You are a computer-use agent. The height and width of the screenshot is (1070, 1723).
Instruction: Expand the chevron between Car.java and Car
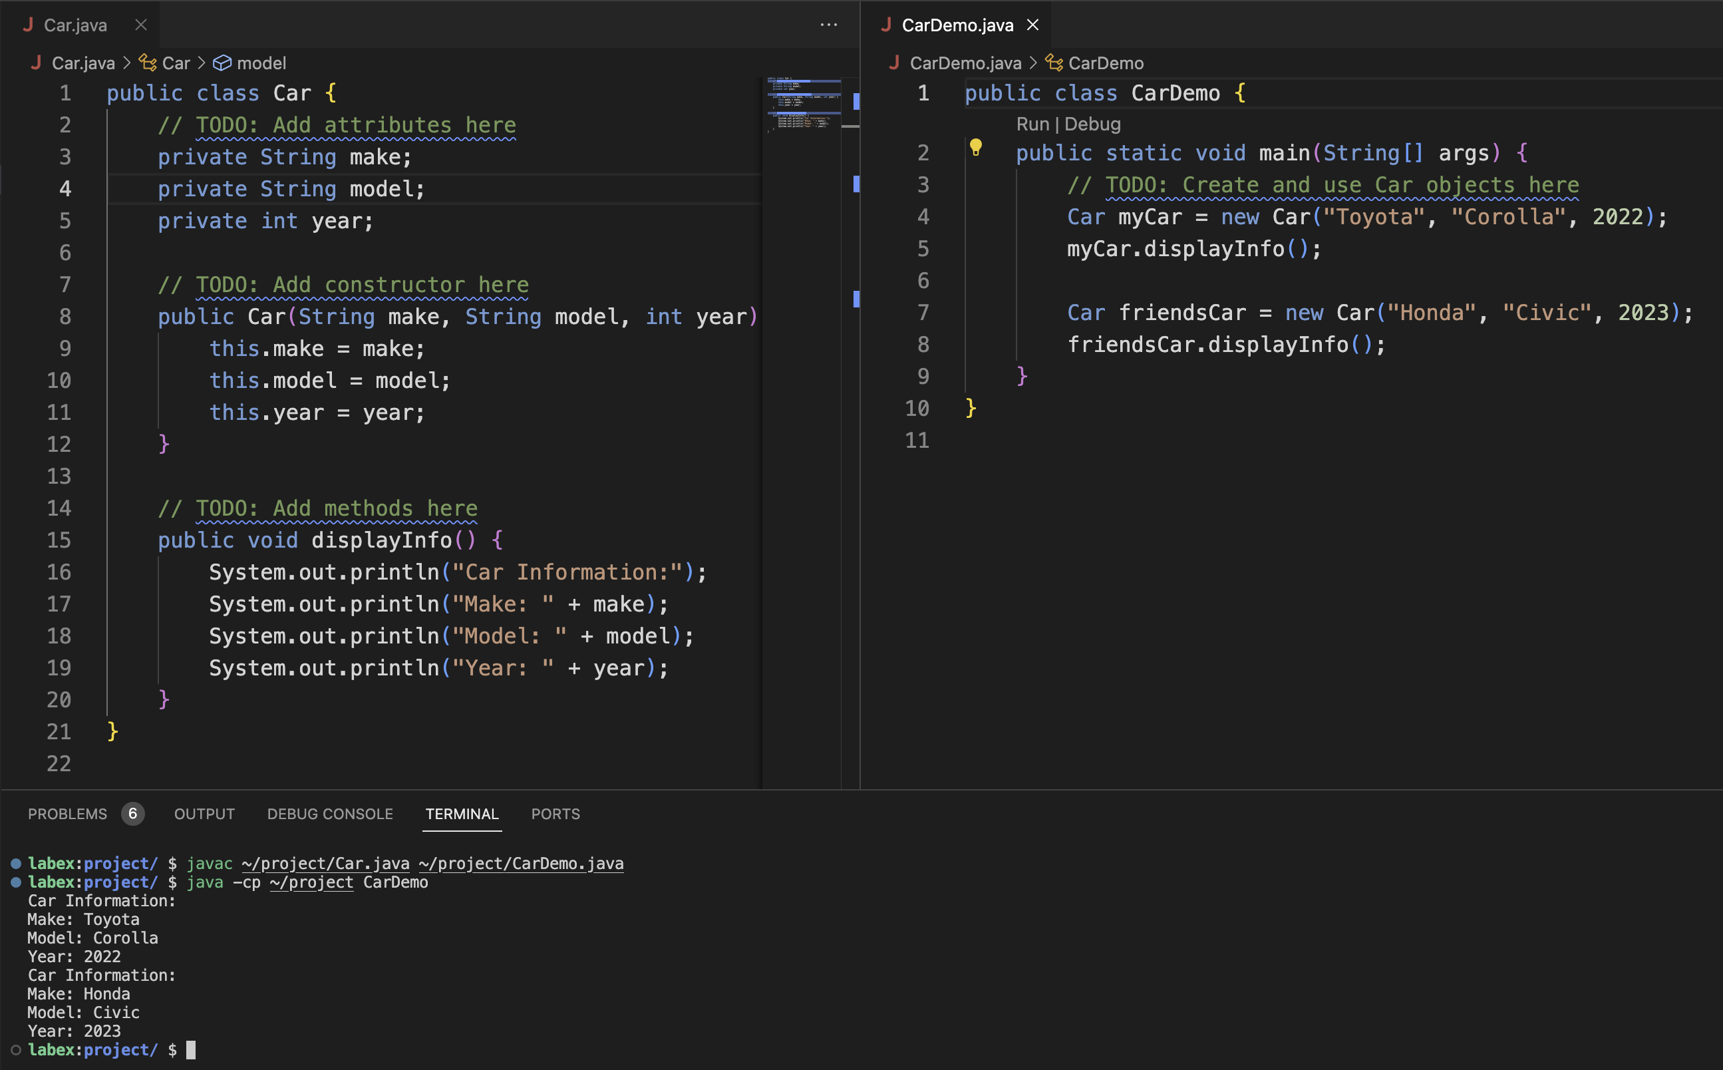point(127,63)
